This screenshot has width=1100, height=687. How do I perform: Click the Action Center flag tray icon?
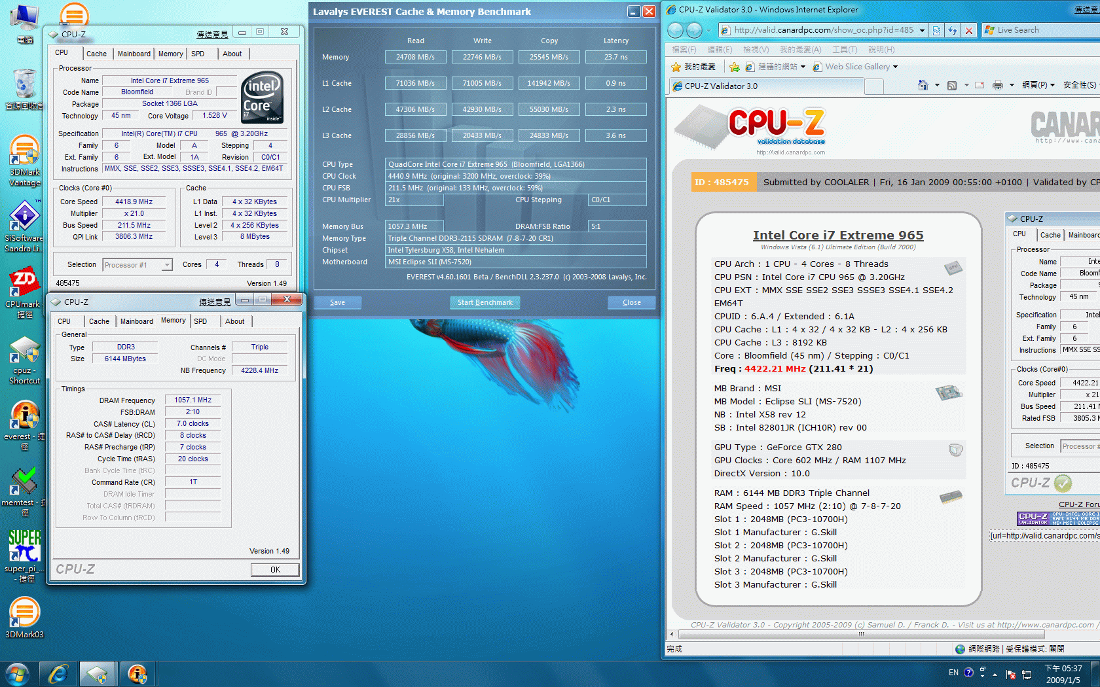pos(1010,674)
